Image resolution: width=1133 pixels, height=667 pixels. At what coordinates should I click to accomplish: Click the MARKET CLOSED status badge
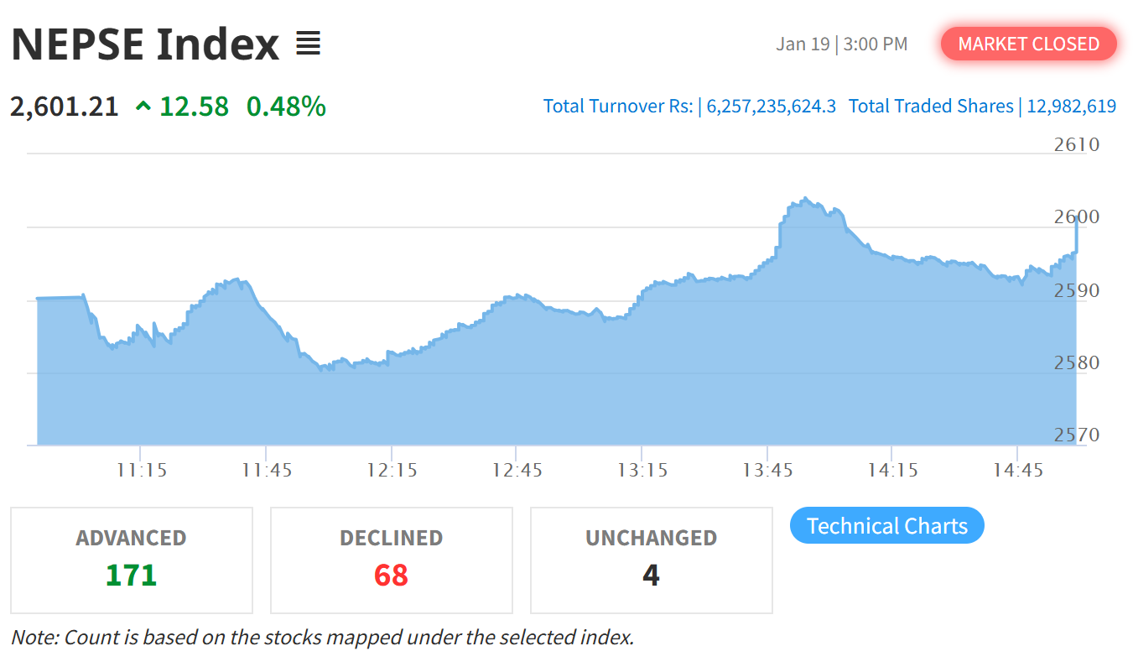pyautogui.click(x=1028, y=44)
